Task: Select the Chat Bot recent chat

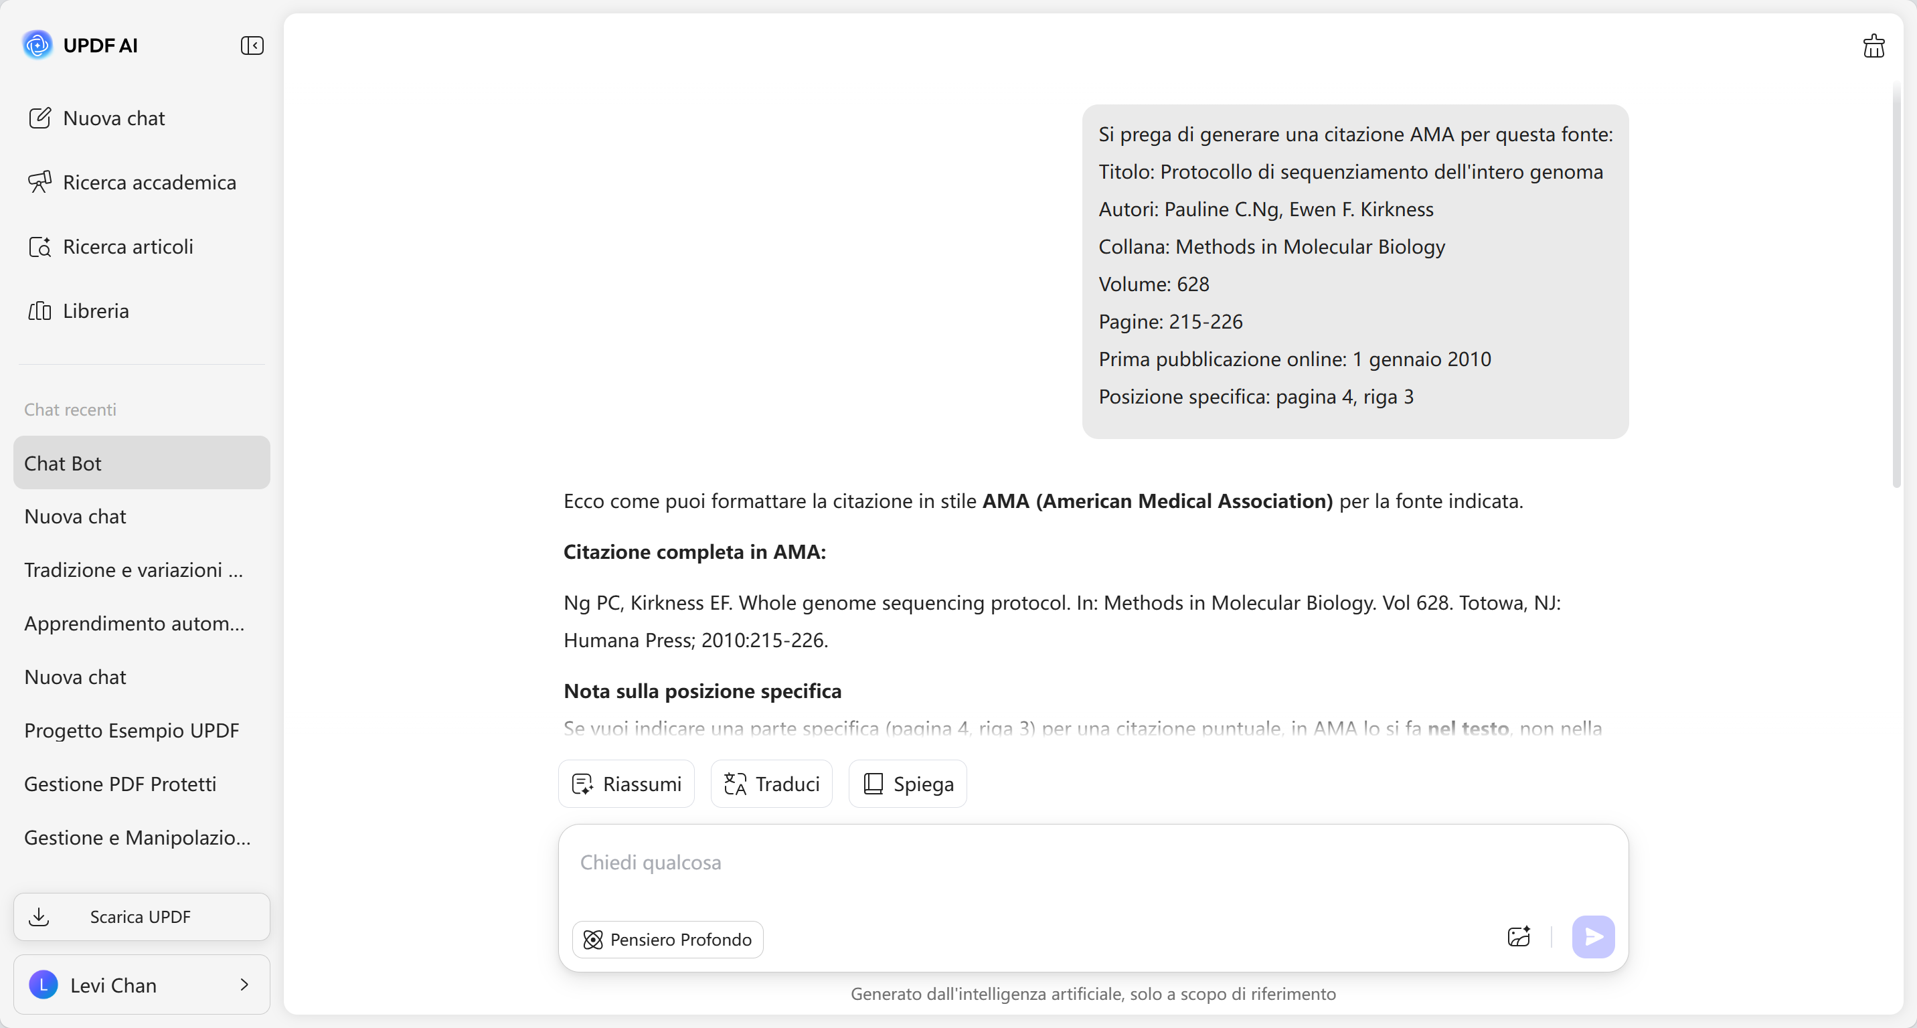Action: coord(141,462)
